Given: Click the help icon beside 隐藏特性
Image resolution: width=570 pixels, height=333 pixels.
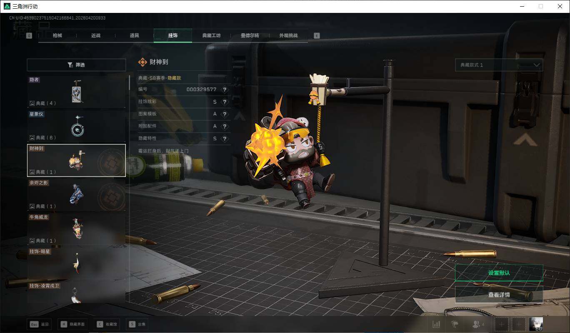Looking at the screenshot, I should 225,139.
